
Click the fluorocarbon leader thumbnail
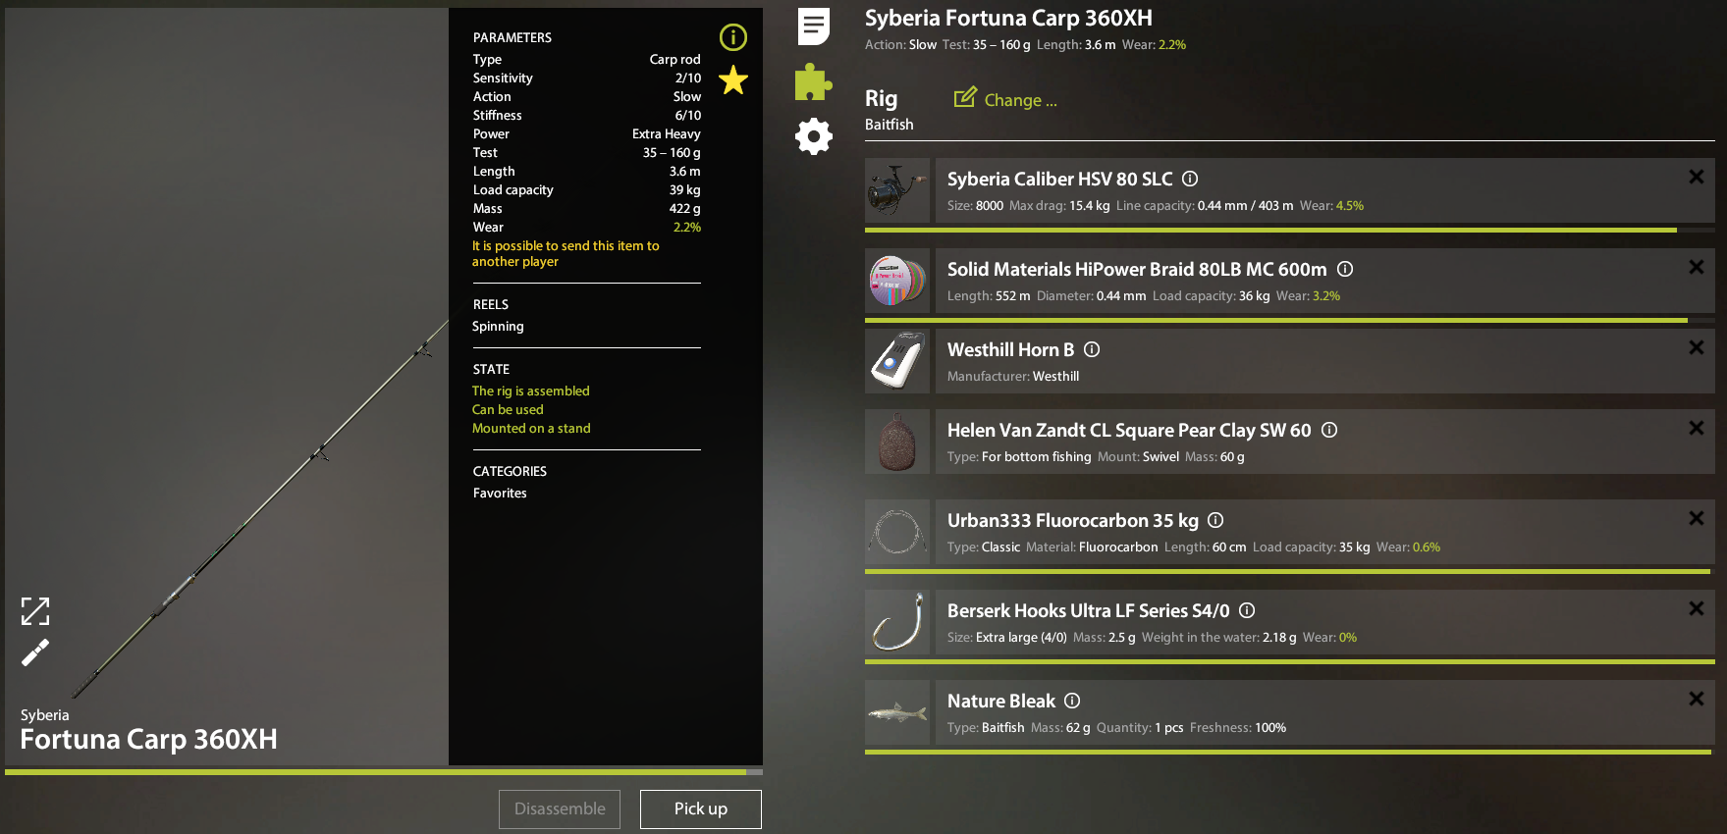(897, 532)
